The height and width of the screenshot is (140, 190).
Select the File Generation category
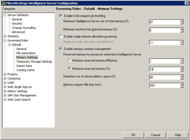click(x=26, y=53)
